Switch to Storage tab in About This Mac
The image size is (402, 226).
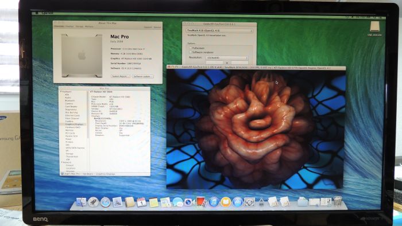79,26
